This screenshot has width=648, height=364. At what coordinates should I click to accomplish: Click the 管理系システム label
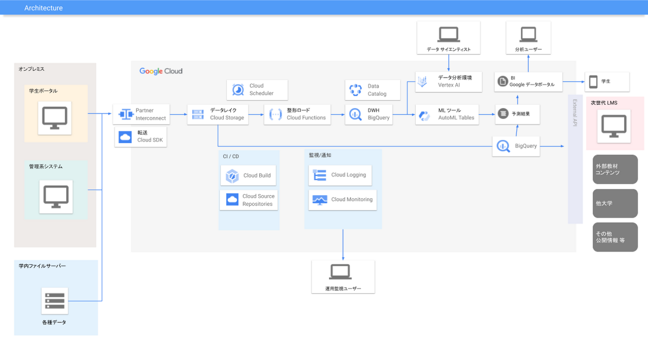pos(46,166)
